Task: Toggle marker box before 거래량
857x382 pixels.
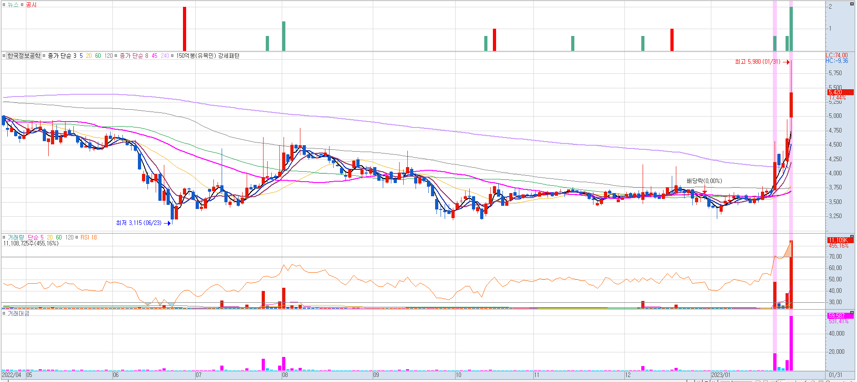Action: [x=4, y=238]
